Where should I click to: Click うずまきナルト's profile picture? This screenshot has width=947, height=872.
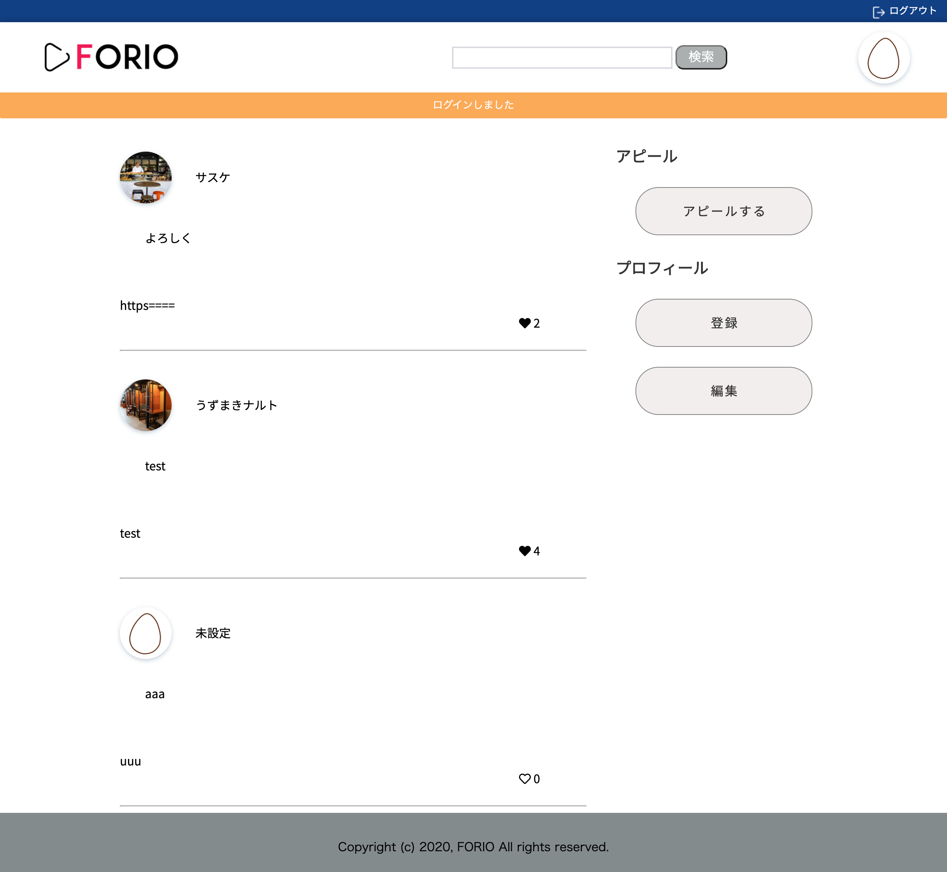point(145,405)
